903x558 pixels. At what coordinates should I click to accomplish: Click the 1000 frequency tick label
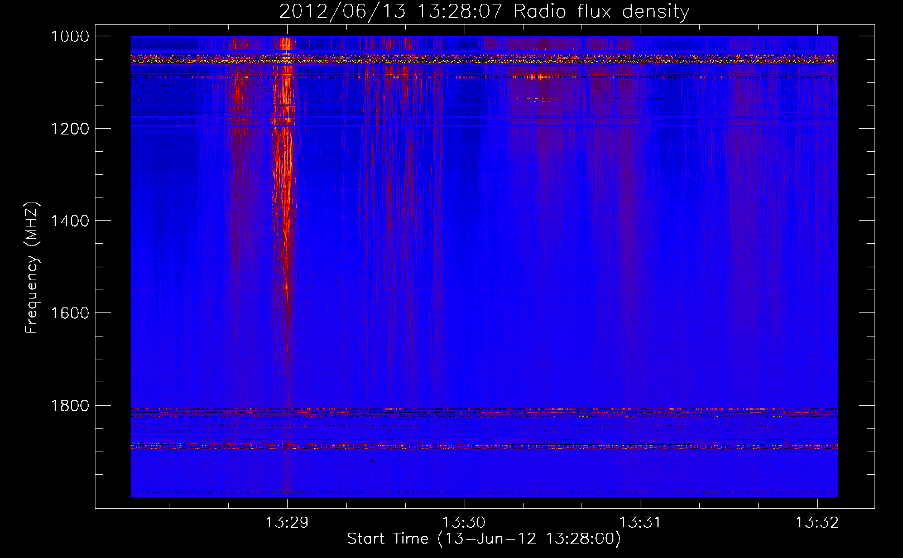pyautogui.click(x=70, y=36)
